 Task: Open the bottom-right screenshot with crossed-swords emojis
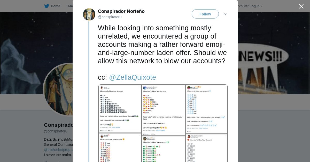click(x=207, y=148)
